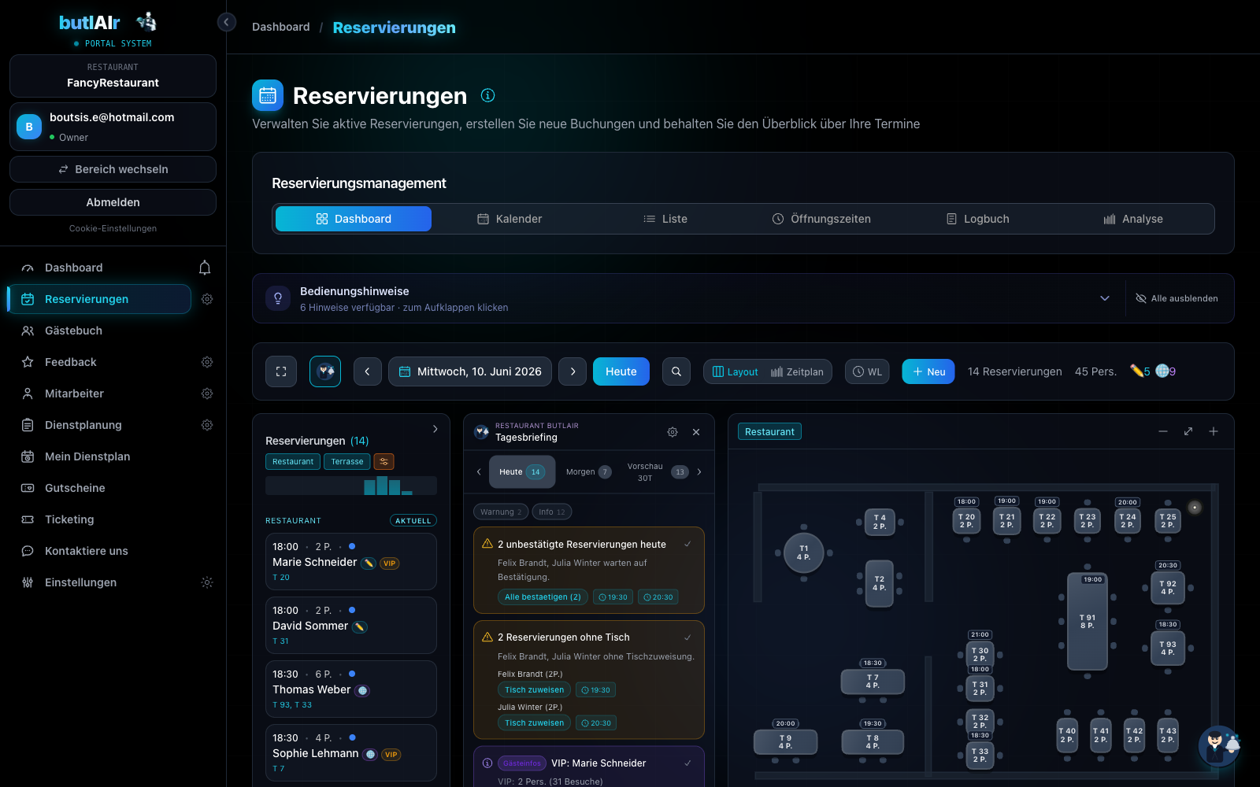Minimize the Restaurant floor plan panel

[x=1163, y=431]
